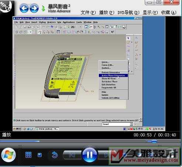Select the arrow Select tool in the right toolbar
The width and height of the screenshot is (182, 167).
point(128,38)
